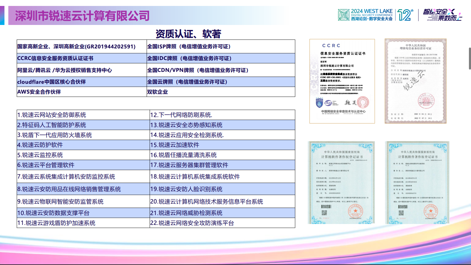471x265 pixels.
Task: Click the QR code on the right copyright certificate
Action: pyautogui.click(x=401, y=213)
